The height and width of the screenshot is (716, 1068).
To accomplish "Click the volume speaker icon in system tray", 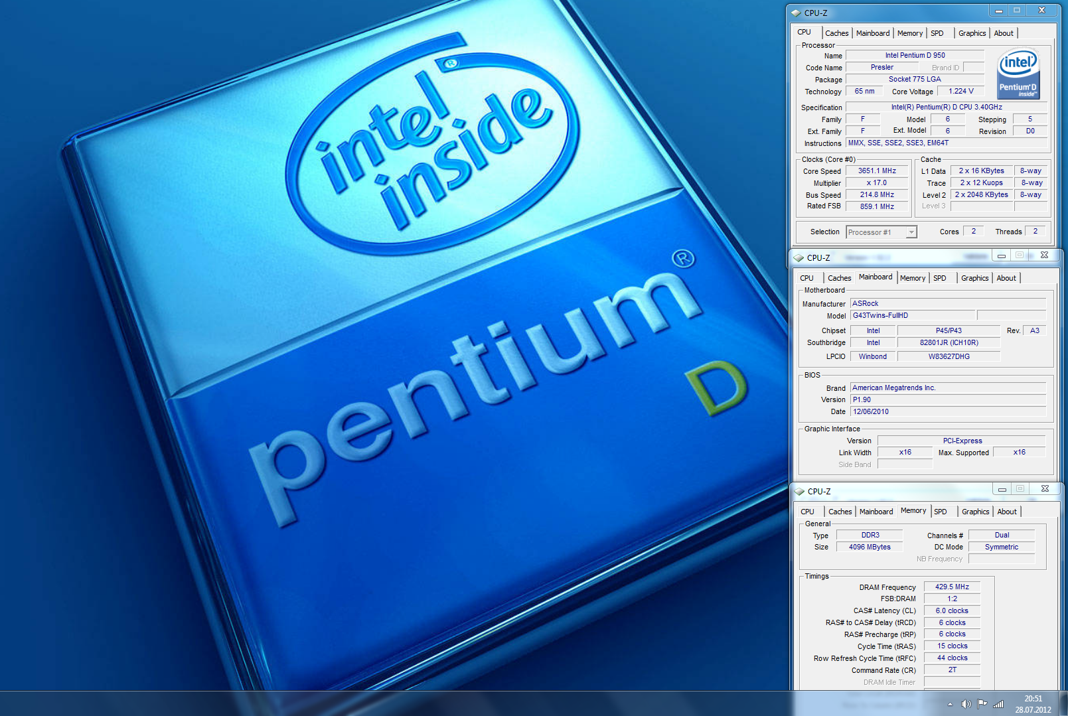I will [966, 704].
